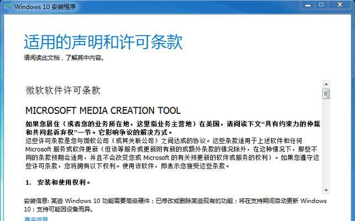Click the section title 1. 安装和使用权利。

click(58, 182)
